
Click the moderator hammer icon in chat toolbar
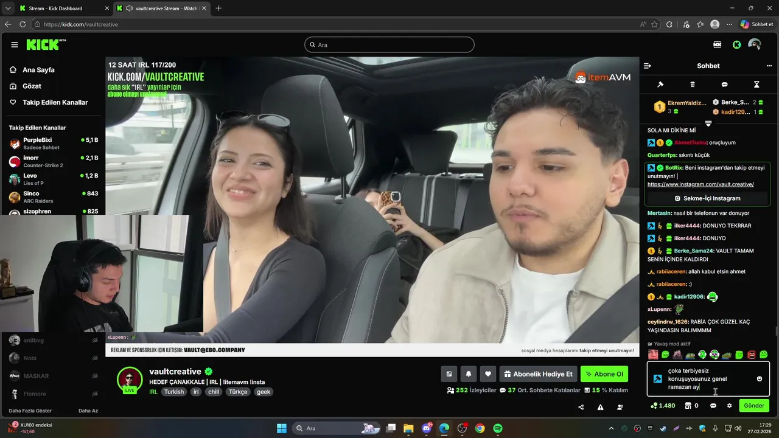coord(660,85)
